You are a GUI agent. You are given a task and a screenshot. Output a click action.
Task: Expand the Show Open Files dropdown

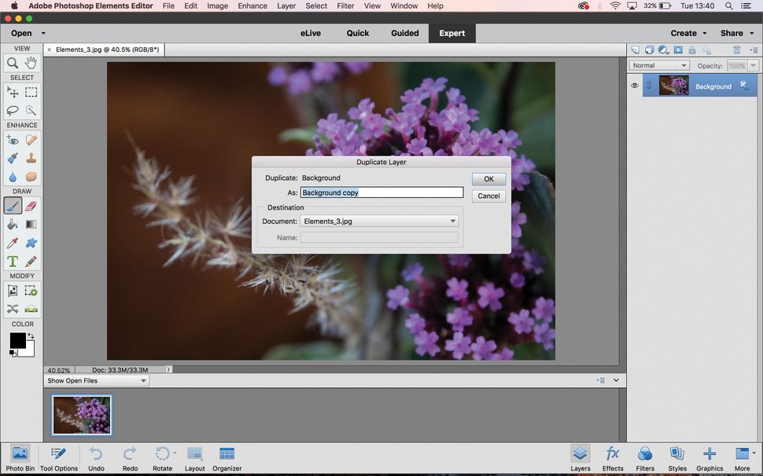pos(96,380)
